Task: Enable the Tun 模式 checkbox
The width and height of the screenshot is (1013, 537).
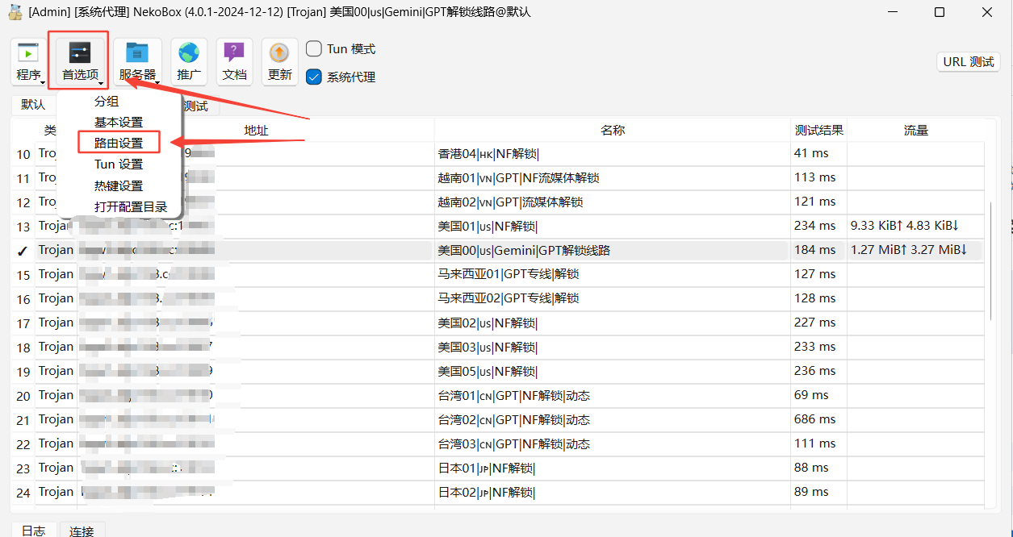Action: (x=315, y=49)
